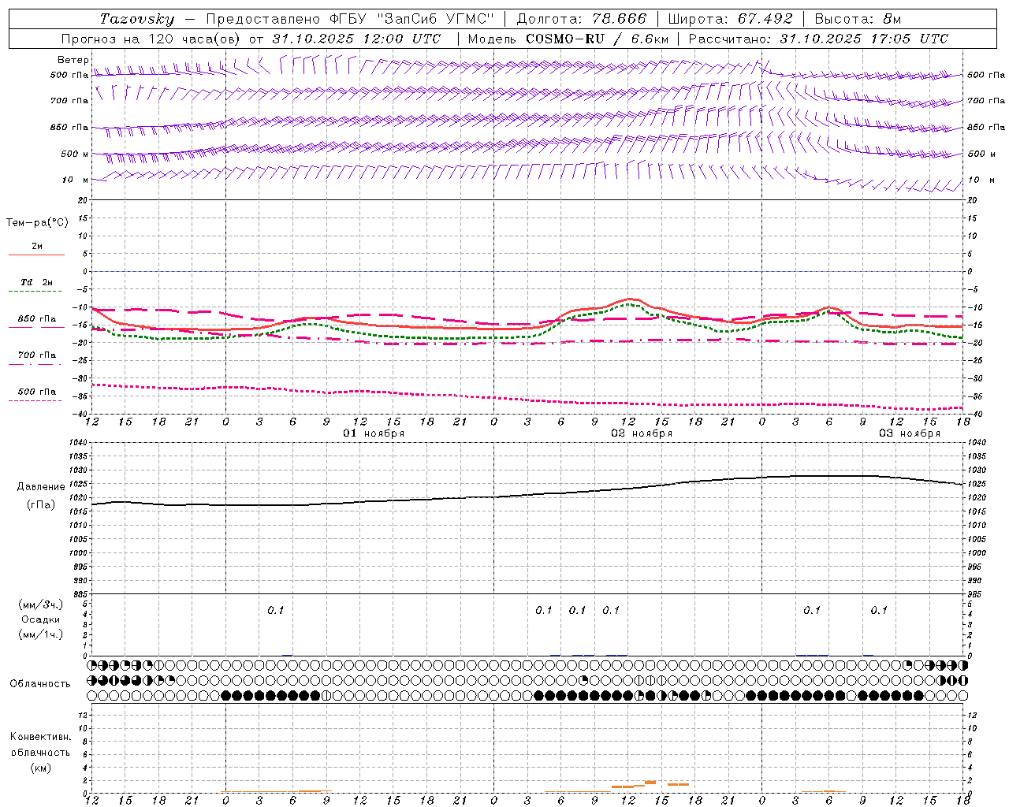
Task: Click the "700 гПа" entry in temperature legend
Action: [x=36, y=355]
